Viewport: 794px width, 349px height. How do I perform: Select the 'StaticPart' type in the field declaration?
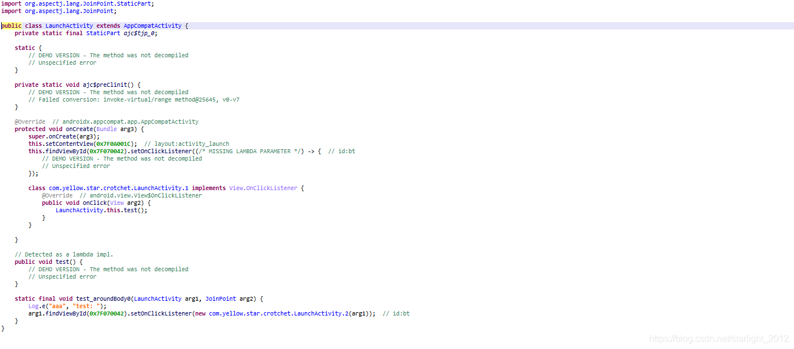(103, 33)
